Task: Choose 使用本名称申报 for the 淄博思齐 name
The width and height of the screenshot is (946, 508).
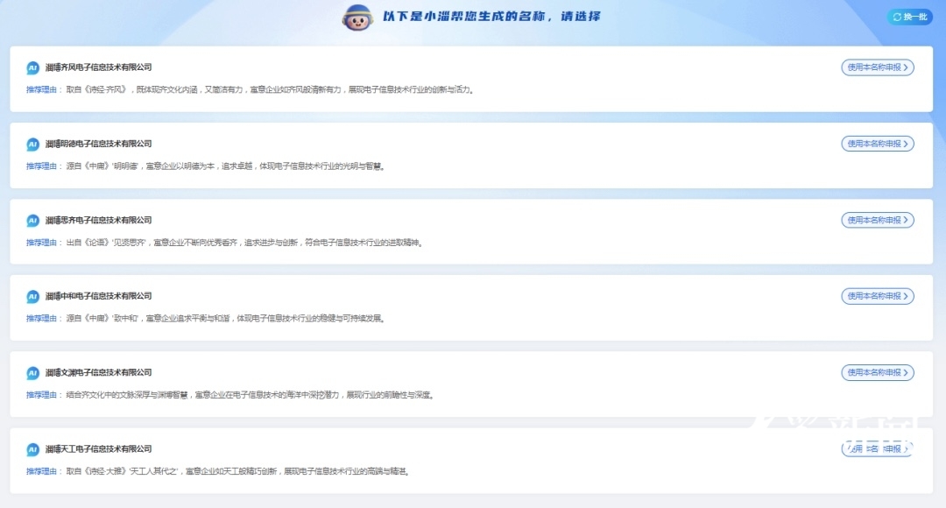Action: coord(877,220)
